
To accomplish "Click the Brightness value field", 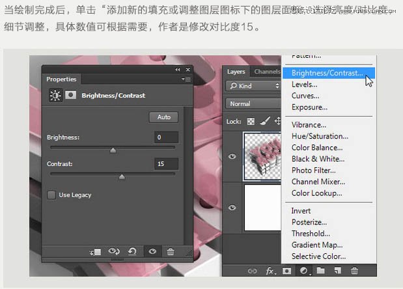I will [x=166, y=137].
